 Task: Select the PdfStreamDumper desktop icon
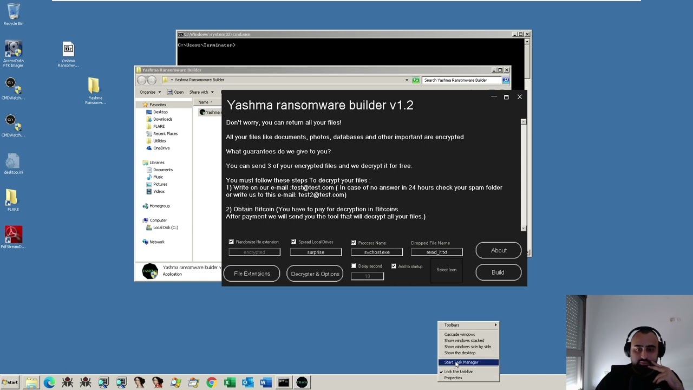pyautogui.click(x=13, y=237)
